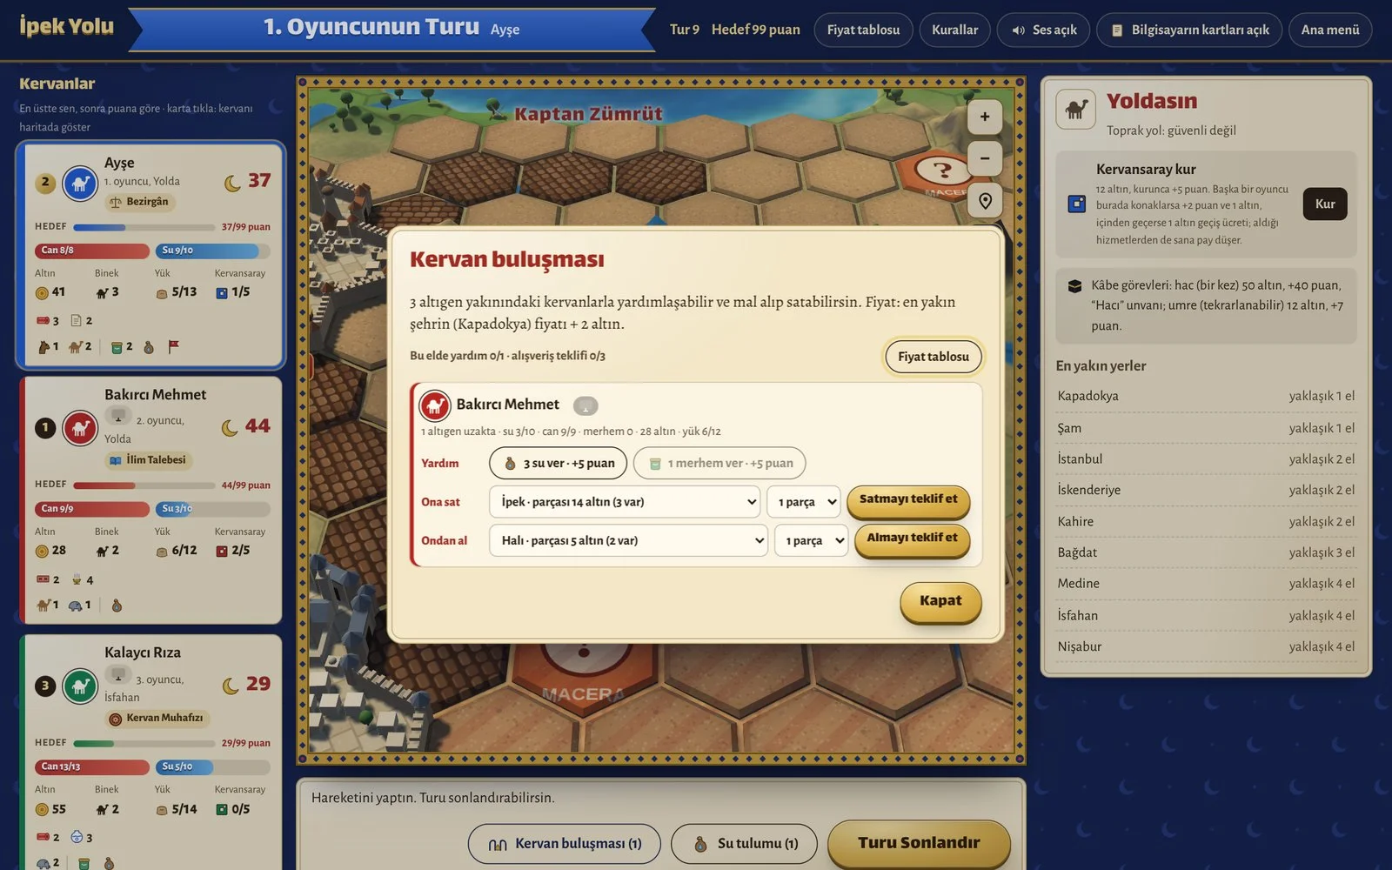Click Ayşe's HEDEF progress bar

144,227
